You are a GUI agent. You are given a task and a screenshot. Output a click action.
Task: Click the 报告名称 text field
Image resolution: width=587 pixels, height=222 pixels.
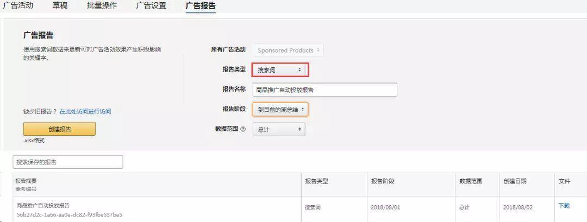point(325,90)
